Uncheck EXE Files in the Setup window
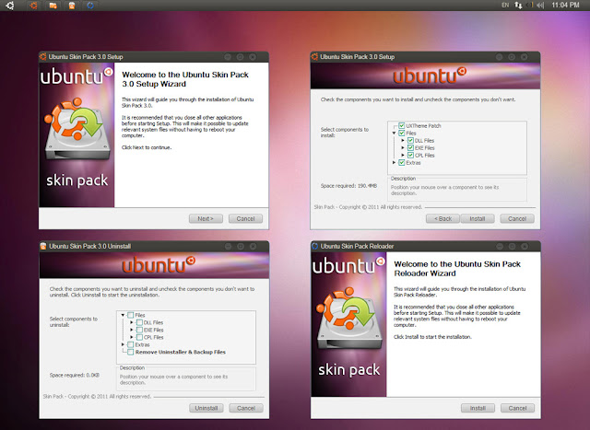This screenshot has height=430, width=590. tap(410, 147)
